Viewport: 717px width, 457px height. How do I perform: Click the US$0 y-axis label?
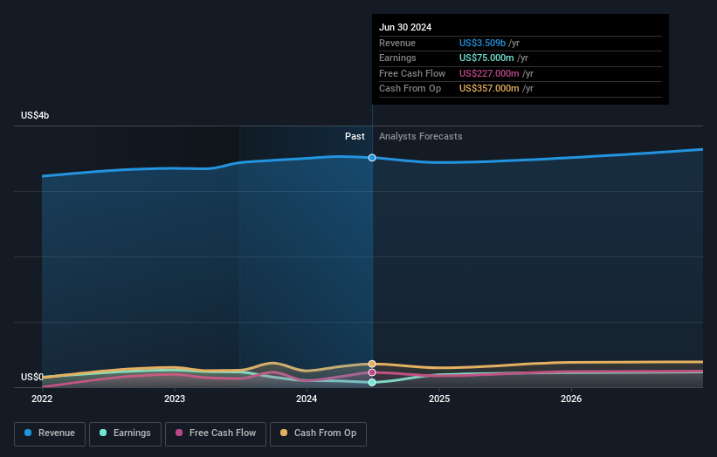32,377
